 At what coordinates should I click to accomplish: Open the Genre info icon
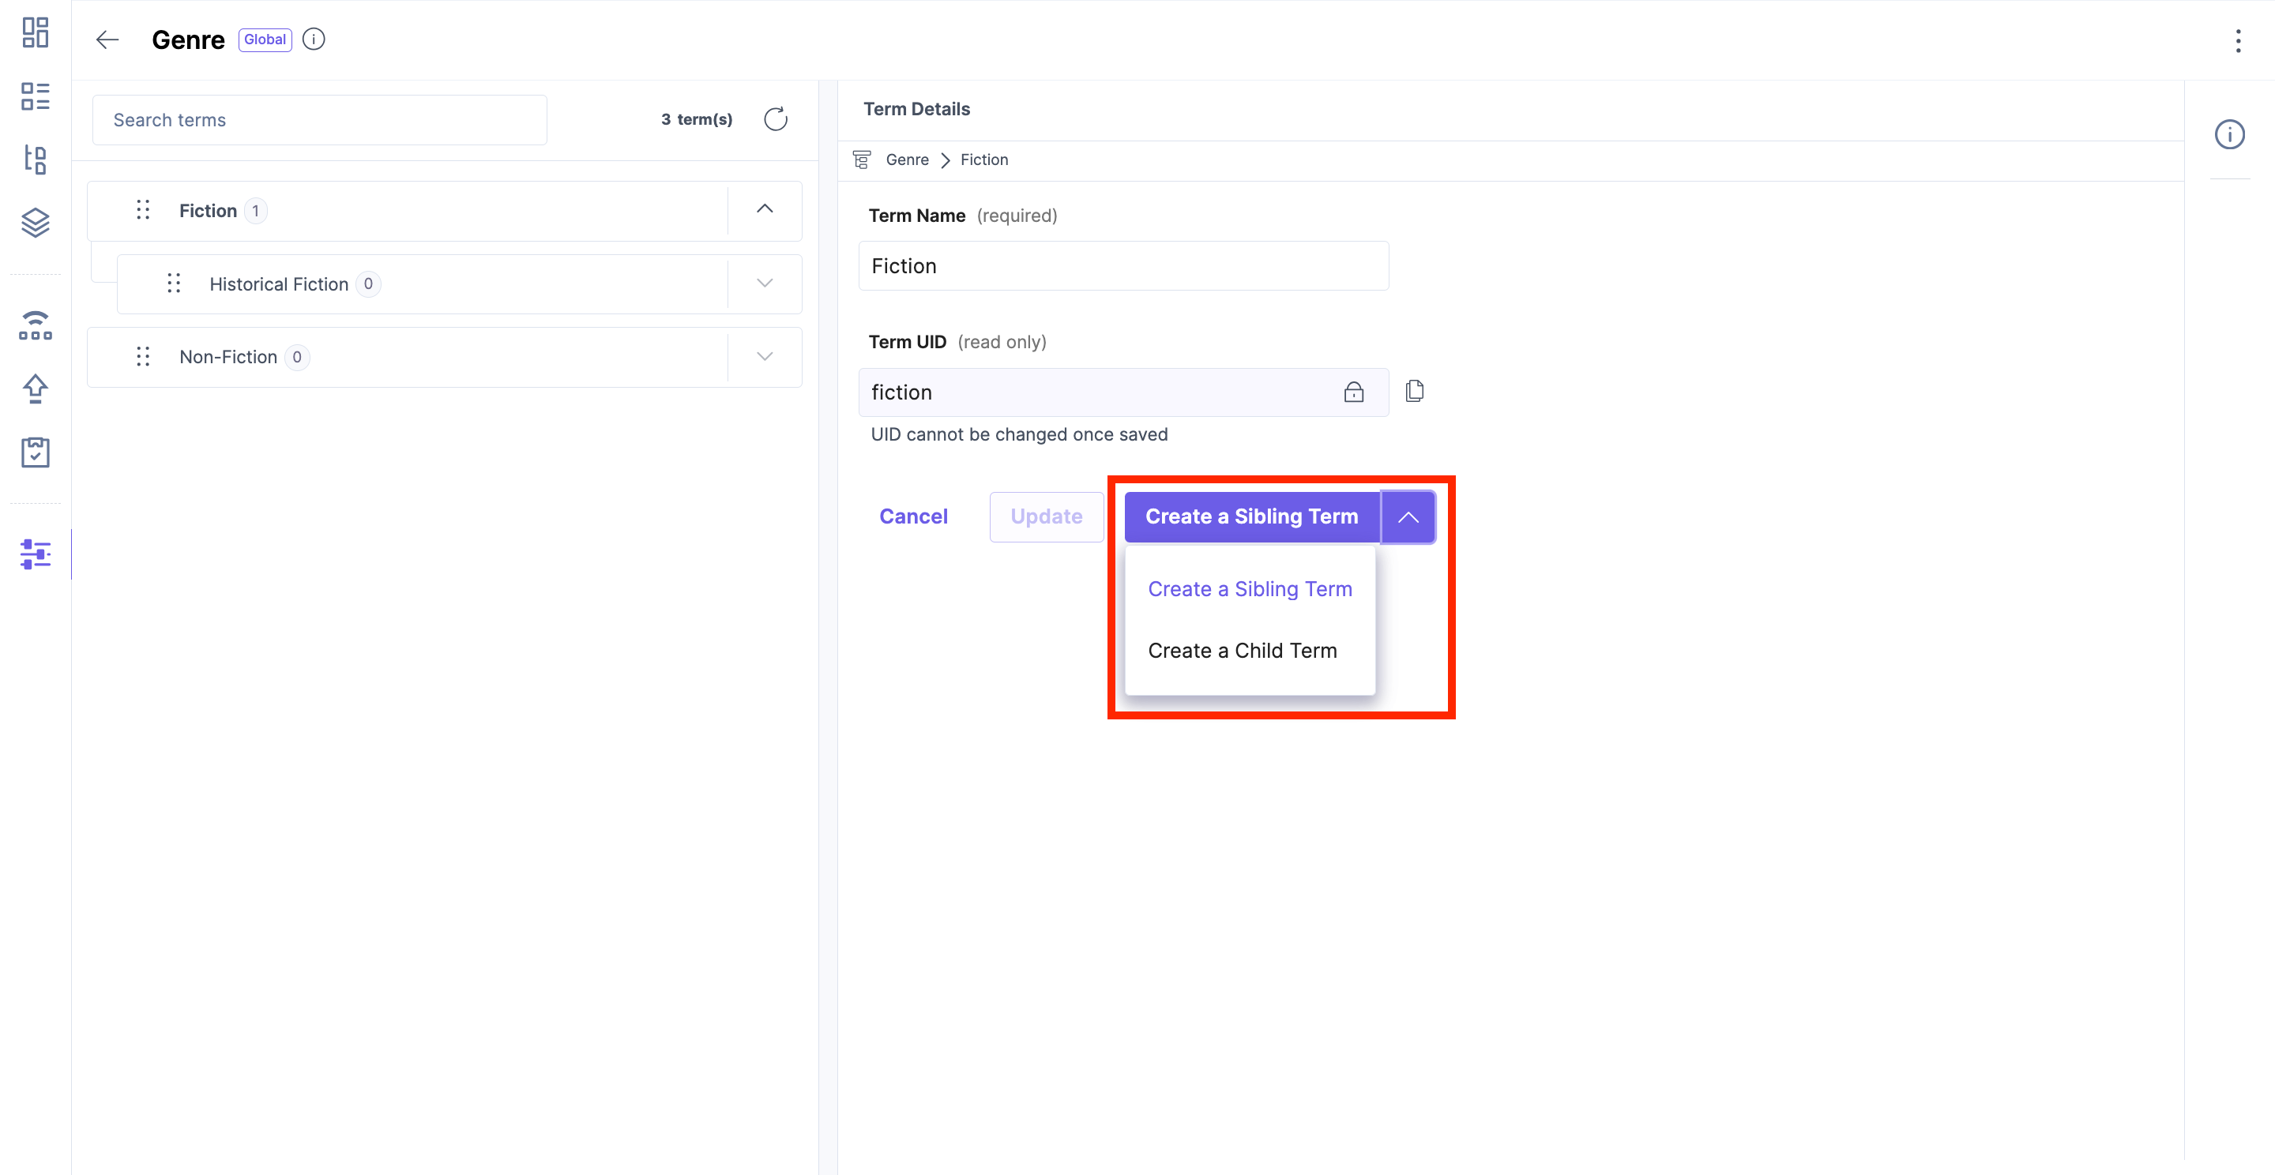tap(314, 39)
